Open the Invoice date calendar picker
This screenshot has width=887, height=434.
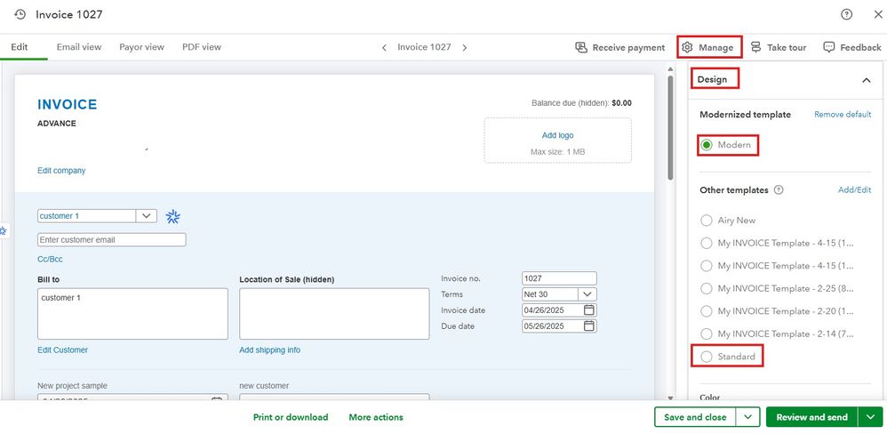coord(589,310)
